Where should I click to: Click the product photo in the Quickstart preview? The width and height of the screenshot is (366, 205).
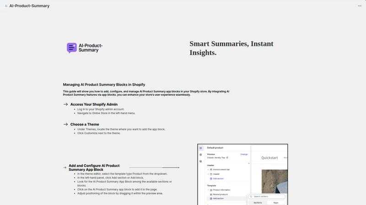(x=274, y=181)
